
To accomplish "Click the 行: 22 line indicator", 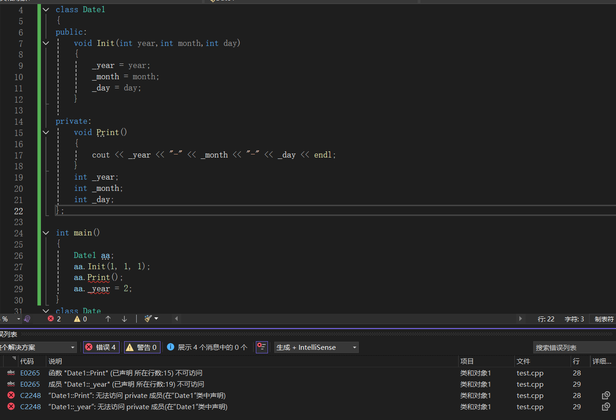I will tap(546, 319).
